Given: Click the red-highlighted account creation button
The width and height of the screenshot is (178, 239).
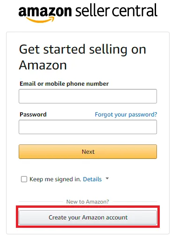Looking at the screenshot, I should click(x=88, y=217).
